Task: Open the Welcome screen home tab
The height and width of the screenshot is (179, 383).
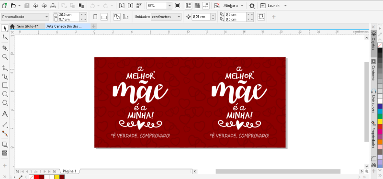Action: (x=12, y=26)
